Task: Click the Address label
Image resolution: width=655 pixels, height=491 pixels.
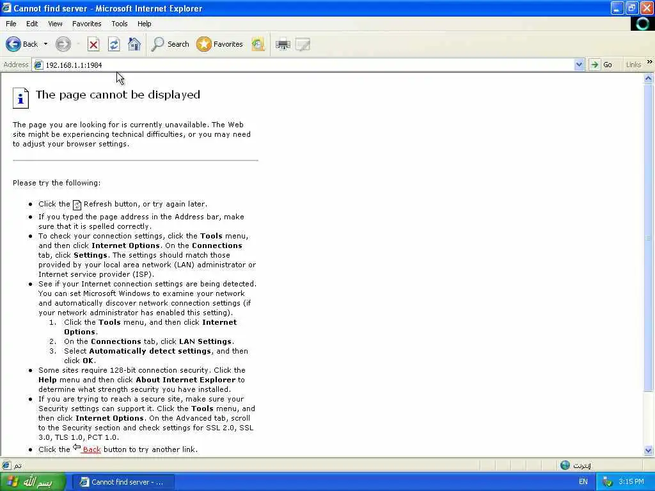Action: tap(16, 65)
